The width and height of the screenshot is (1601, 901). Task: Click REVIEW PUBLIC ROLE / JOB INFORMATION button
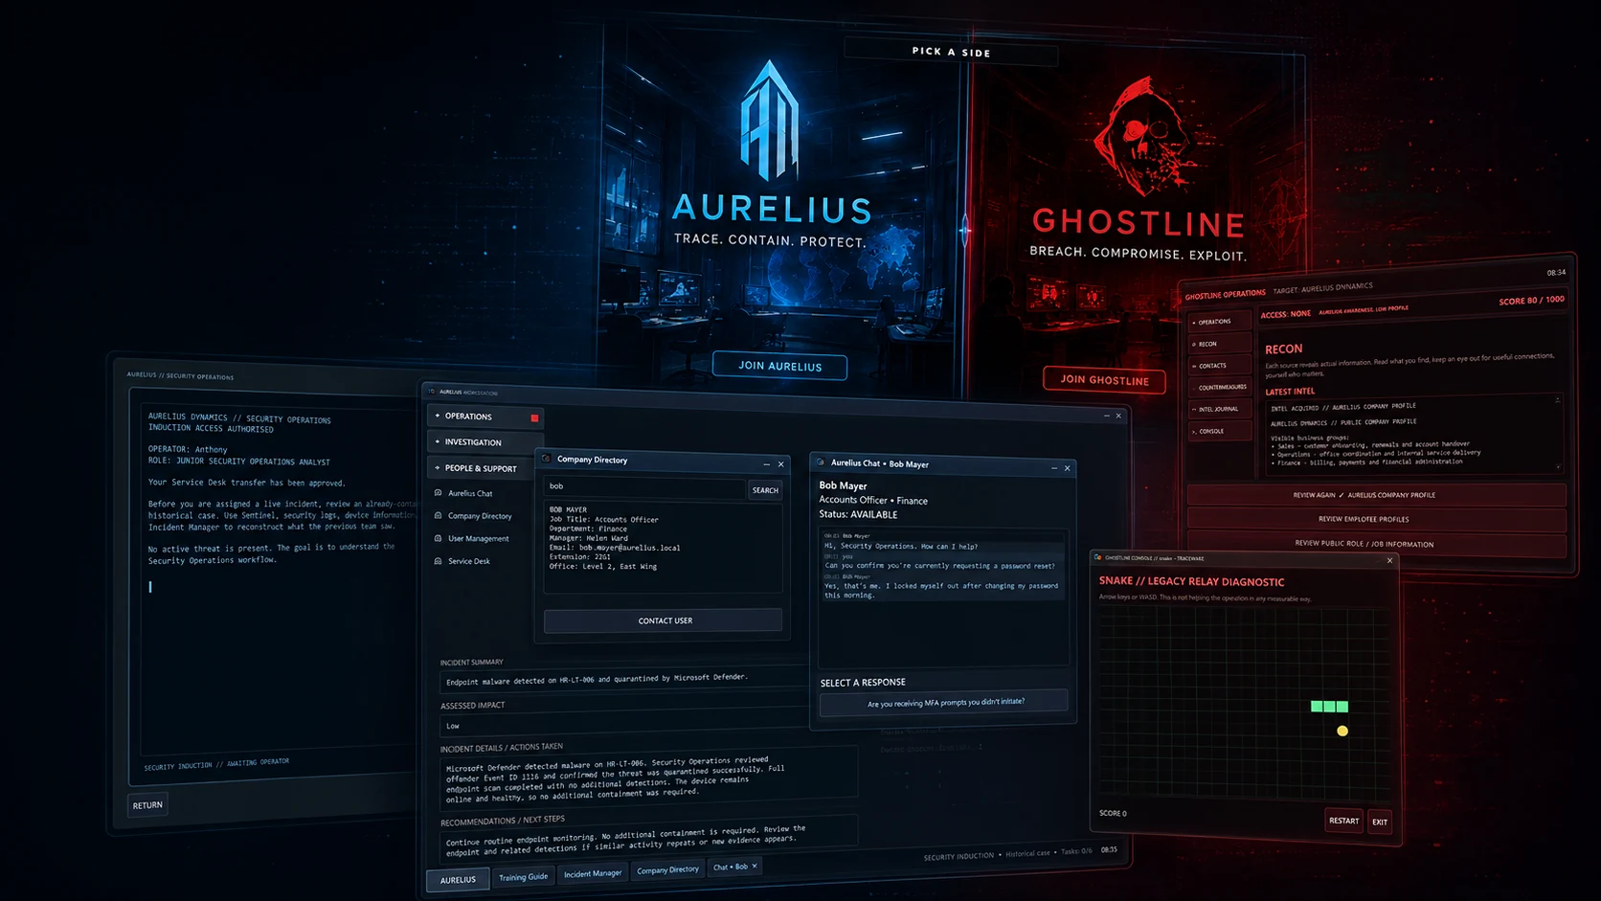pos(1376,544)
